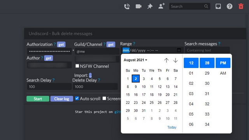Open the inbox icon in the header
Screen dimensions: 249x140
218,6
